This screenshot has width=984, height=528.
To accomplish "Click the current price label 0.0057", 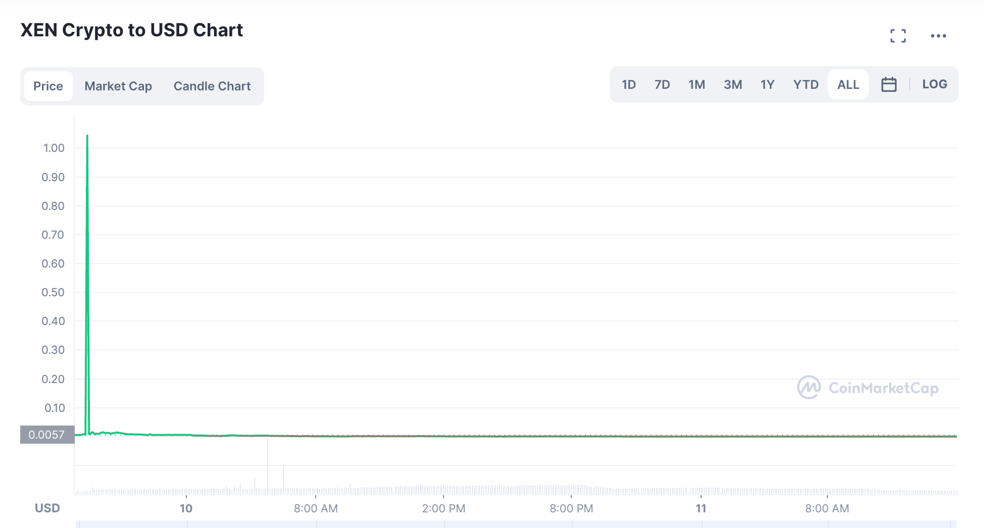I will coord(47,434).
